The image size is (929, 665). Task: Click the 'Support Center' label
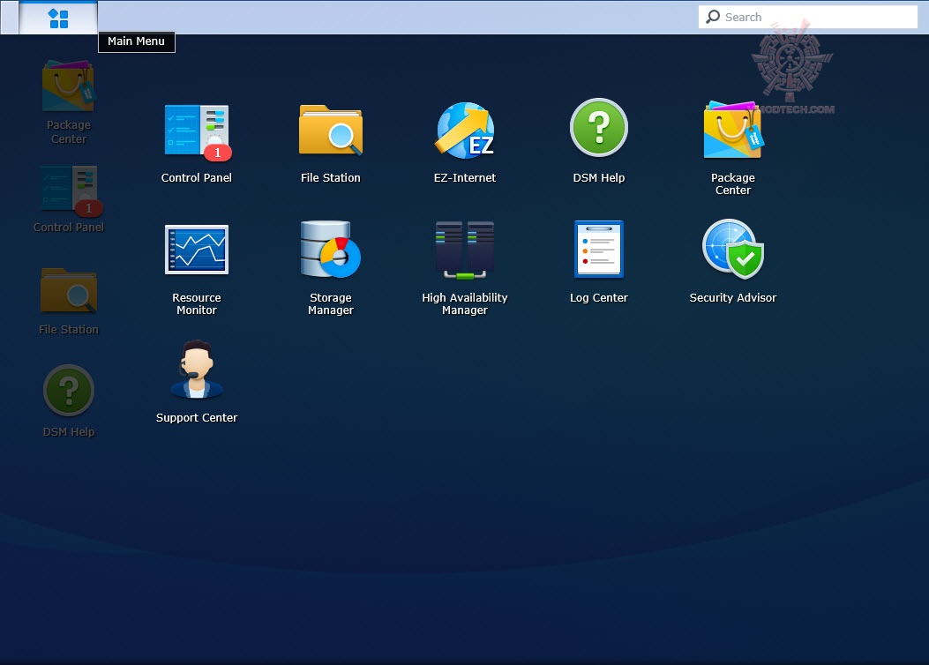[x=197, y=417]
